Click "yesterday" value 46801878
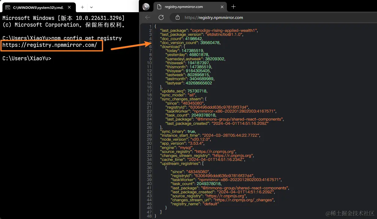 pos(198,55)
